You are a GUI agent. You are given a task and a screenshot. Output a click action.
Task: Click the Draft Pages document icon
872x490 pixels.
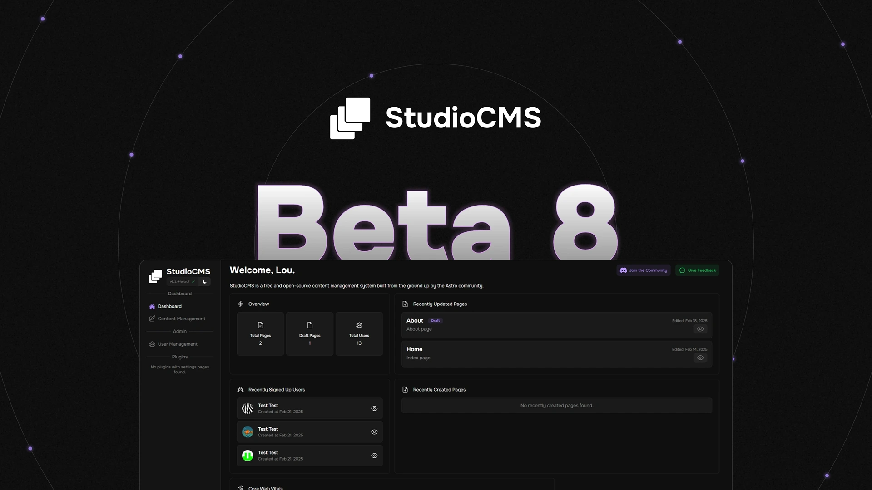(309, 325)
